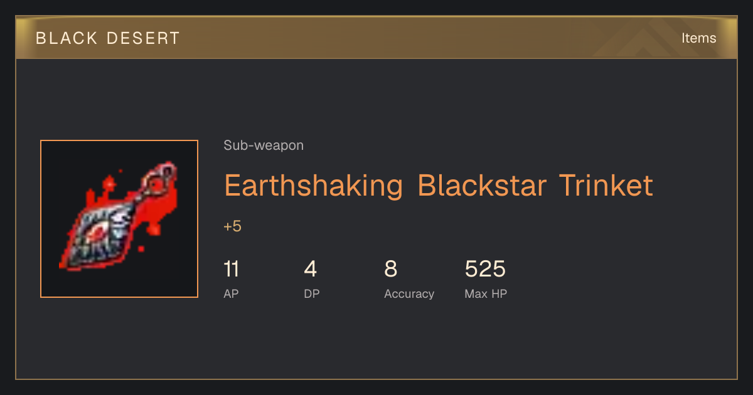
Task: Click the BLACK DESERT logo text
Action: 108,38
